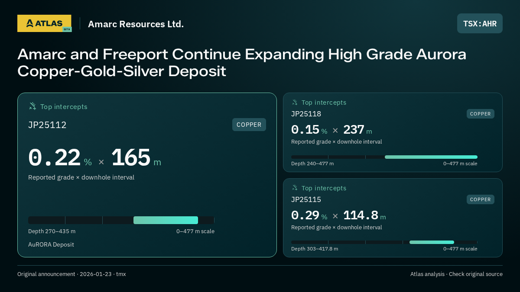The width and height of the screenshot is (520, 292).
Task: Click the 'Depth 240–477 m' label
Action: pyautogui.click(x=312, y=164)
